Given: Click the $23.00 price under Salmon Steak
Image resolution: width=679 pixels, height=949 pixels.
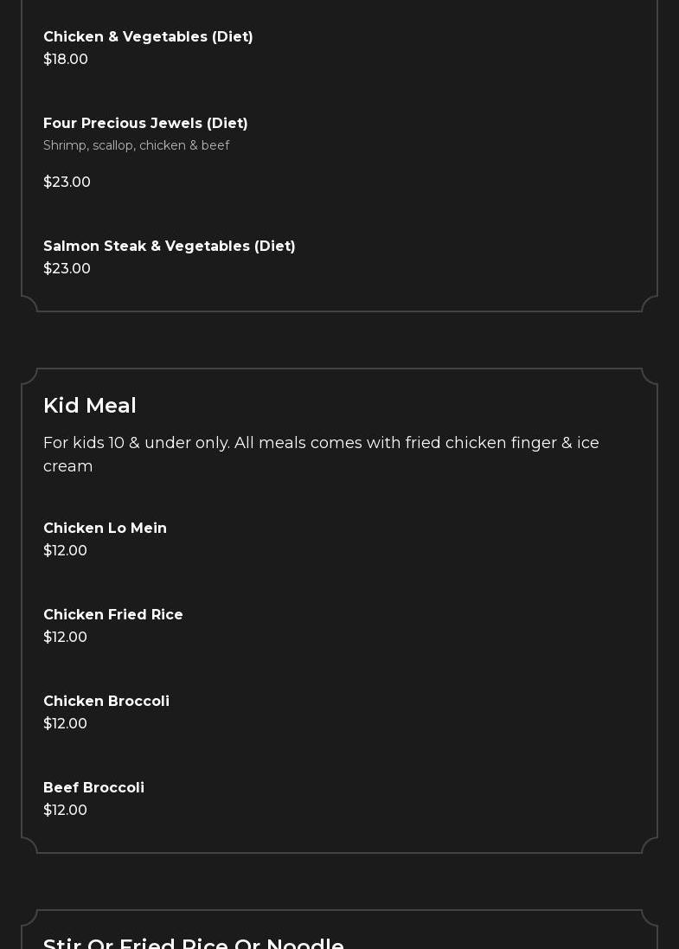Looking at the screenshot, I should 67,269.
